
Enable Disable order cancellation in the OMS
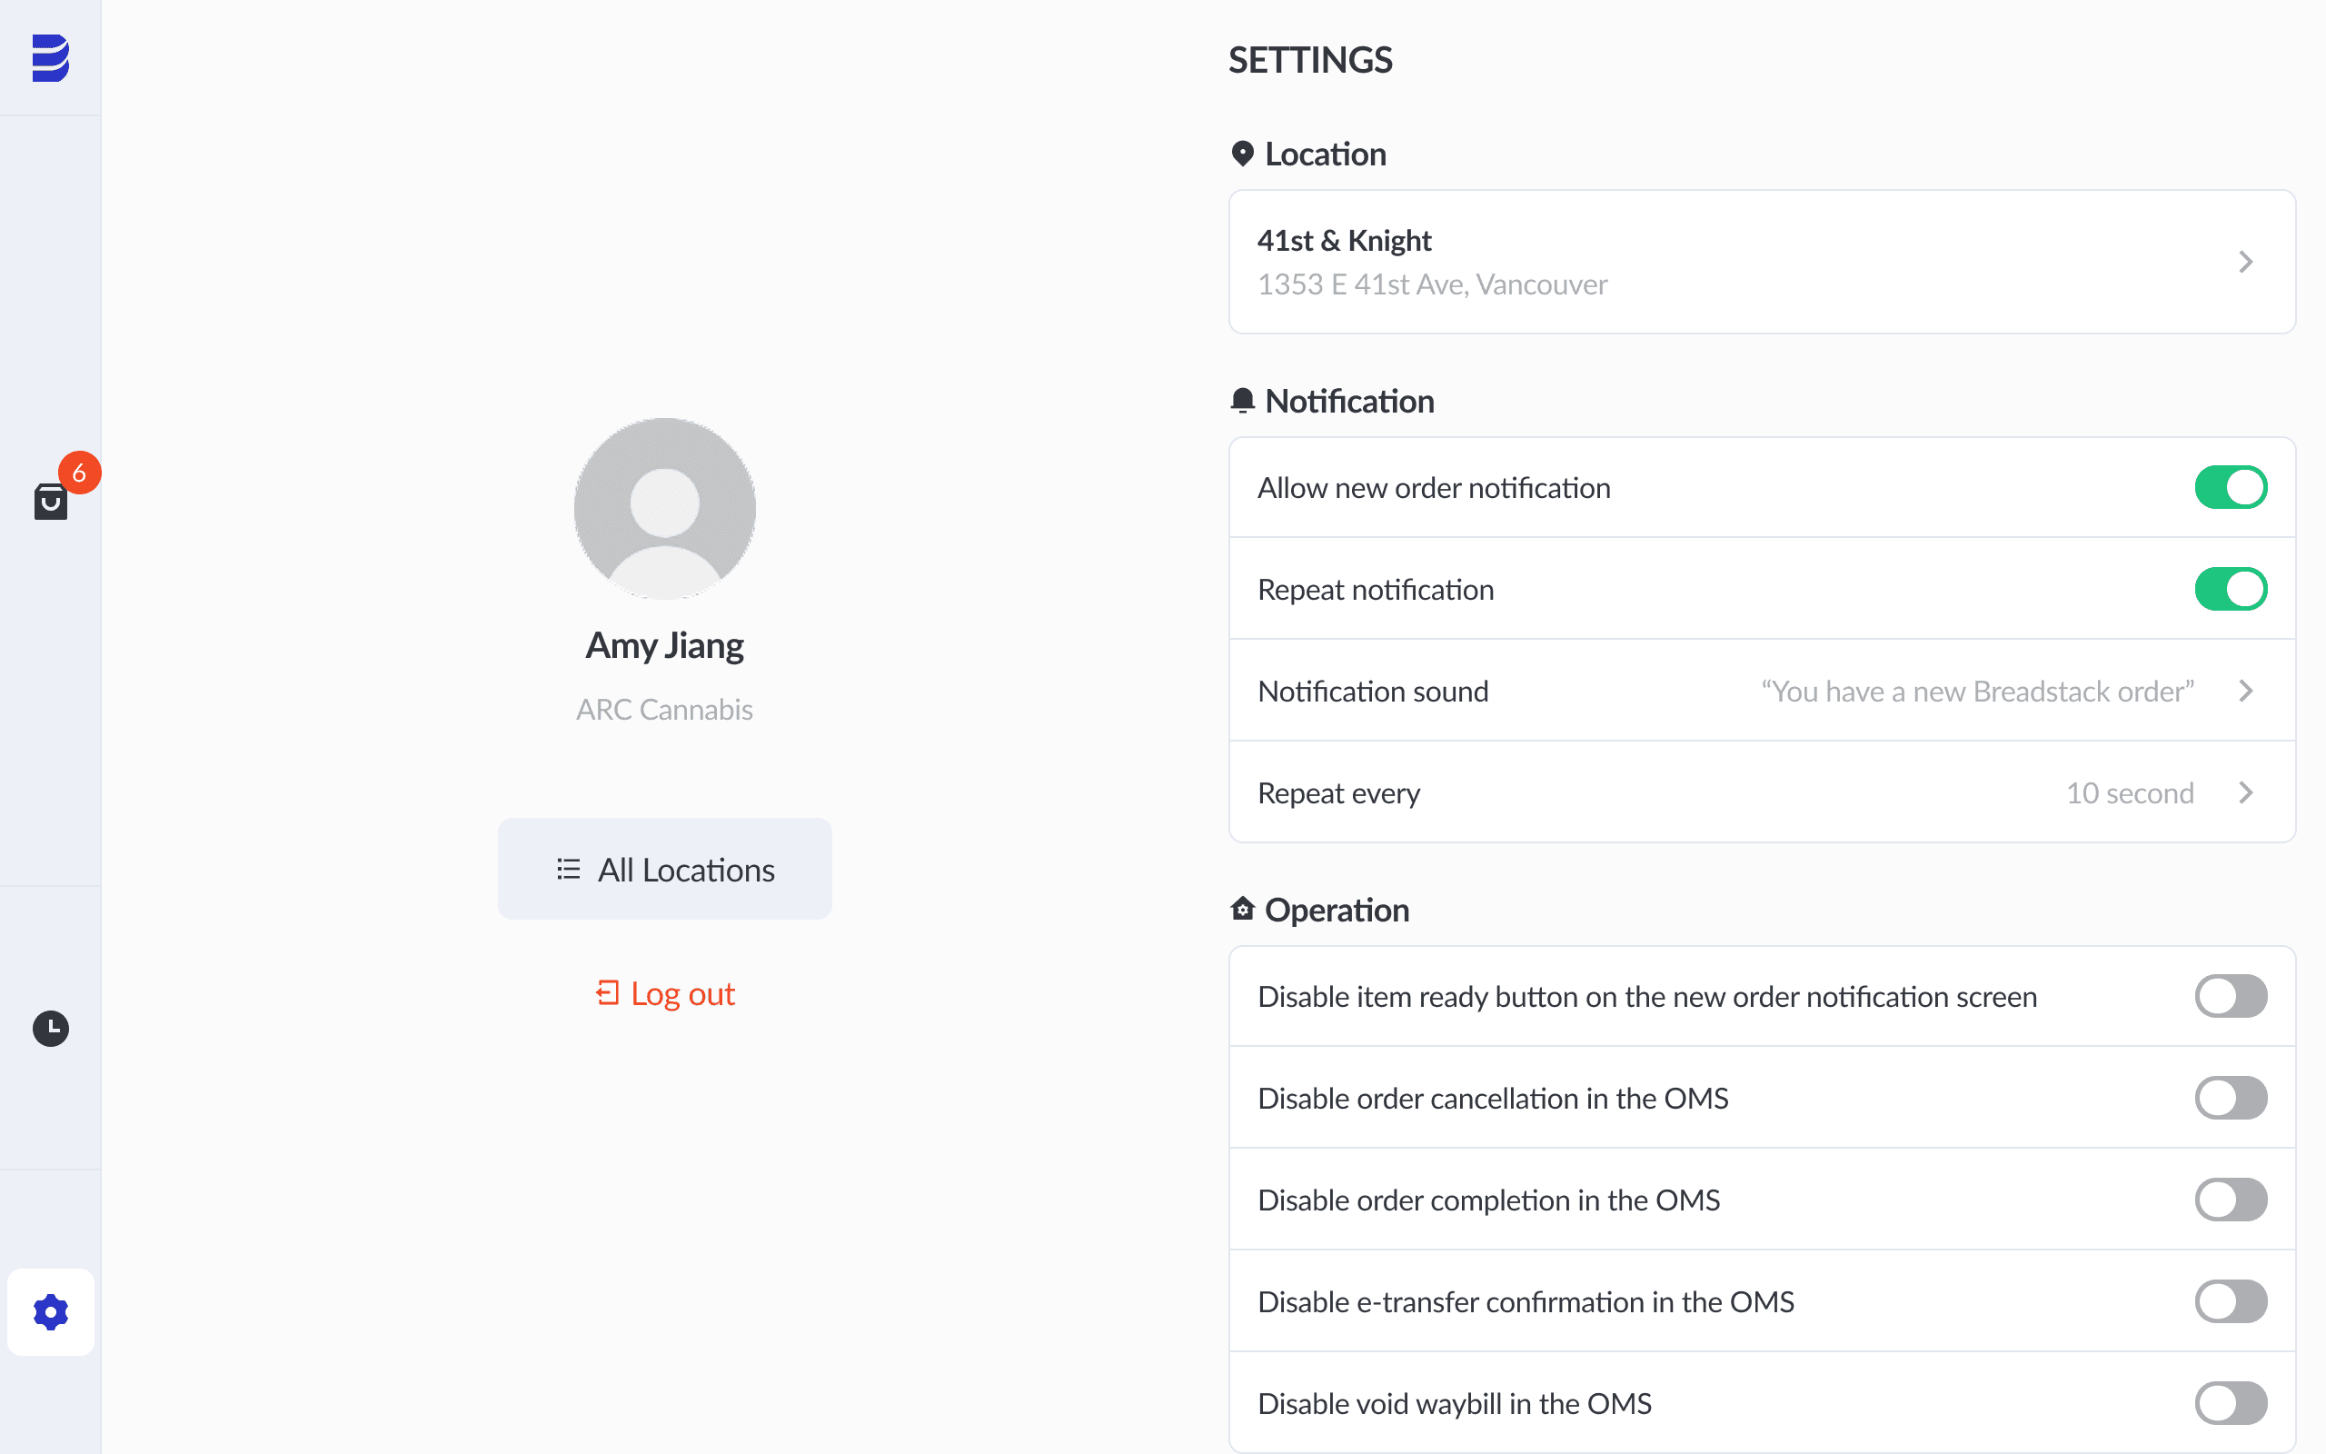pyautogui.click(x=2230, y=1098)
